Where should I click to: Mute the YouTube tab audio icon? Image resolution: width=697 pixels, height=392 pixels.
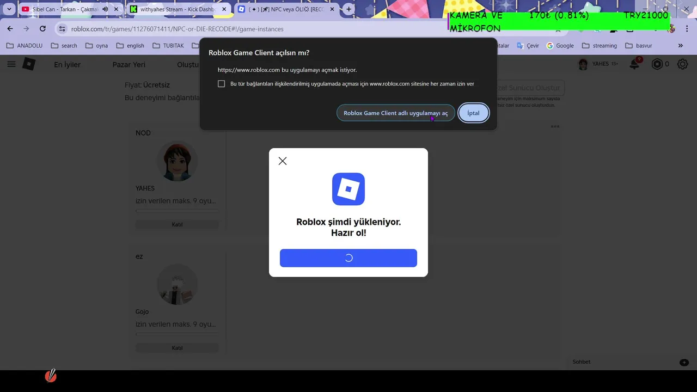point(105,9)
